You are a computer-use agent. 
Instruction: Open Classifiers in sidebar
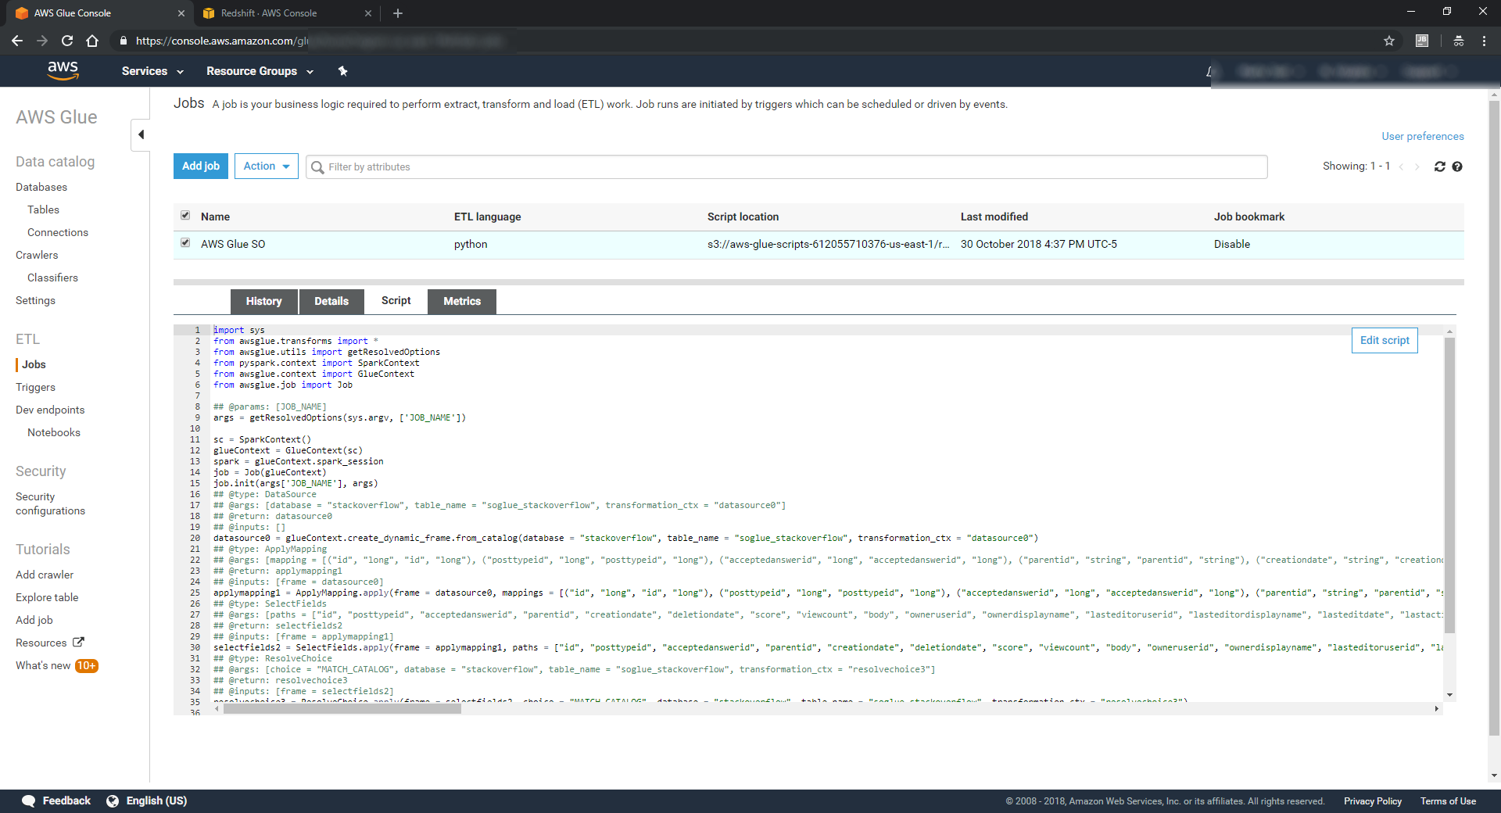(52, 278)
